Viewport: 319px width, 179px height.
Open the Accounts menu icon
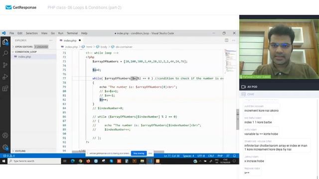(x=5, y=135)
